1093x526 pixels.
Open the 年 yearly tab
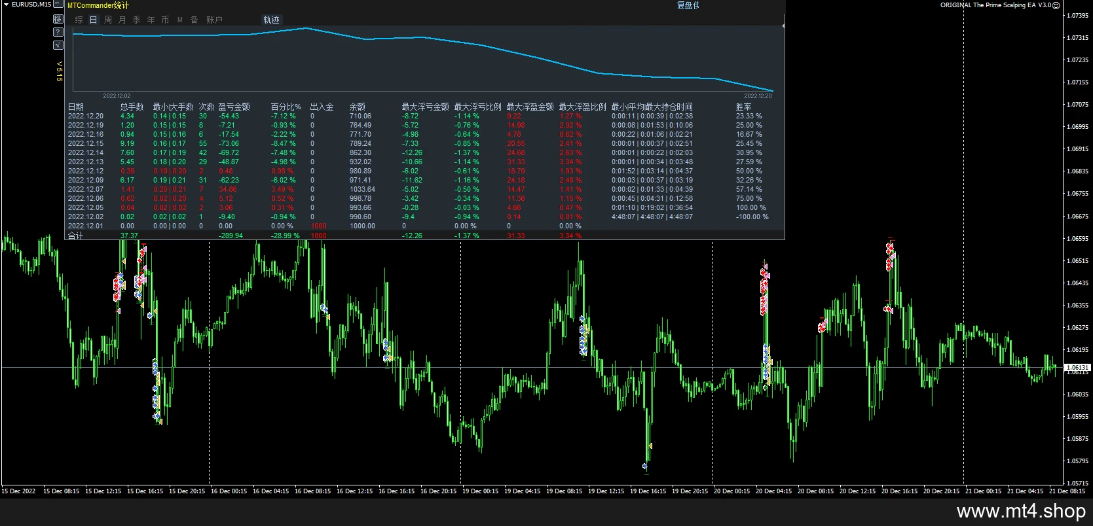click(151, 20)
